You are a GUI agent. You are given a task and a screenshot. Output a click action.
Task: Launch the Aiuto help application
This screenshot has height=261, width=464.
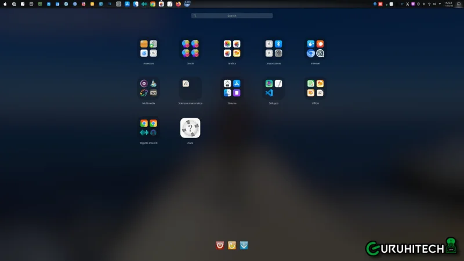(x=190, y=128)
